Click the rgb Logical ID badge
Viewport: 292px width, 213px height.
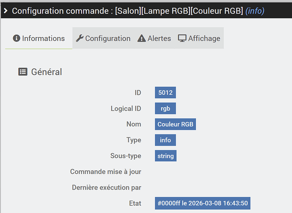coord(165,108)
